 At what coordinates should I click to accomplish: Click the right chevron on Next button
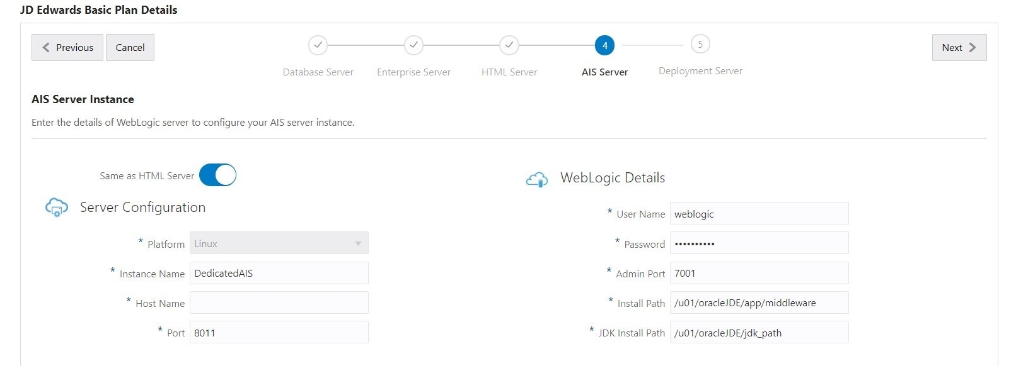pos(973,47)
